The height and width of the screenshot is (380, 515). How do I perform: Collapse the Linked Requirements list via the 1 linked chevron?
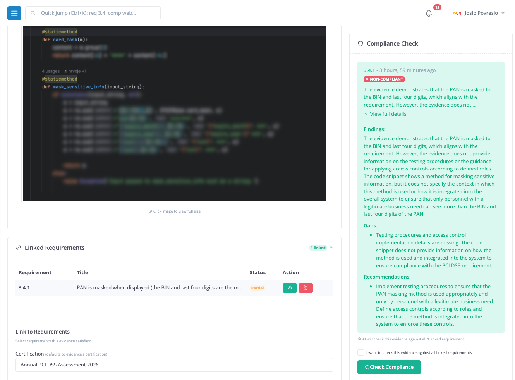331,248
